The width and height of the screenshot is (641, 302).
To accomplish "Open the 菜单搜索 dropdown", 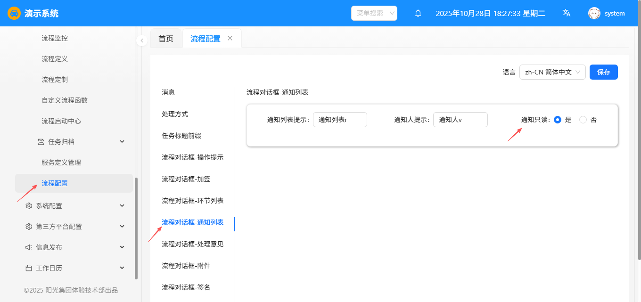I will pos(374,13).
